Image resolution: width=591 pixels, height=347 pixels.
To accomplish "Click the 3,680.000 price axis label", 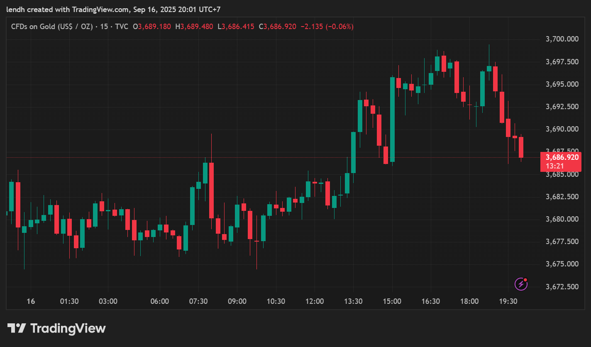I will (562, 219).
